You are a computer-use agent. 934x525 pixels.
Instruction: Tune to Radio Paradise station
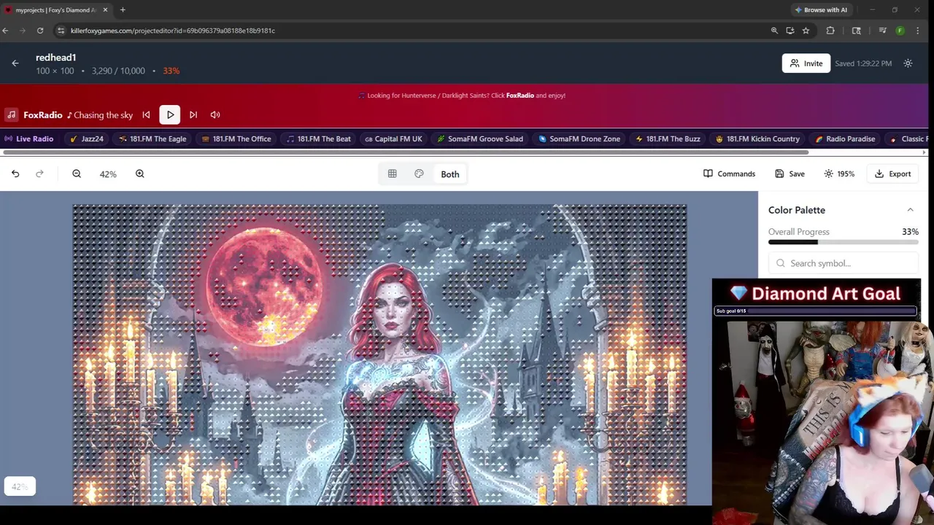click(845, 139)
